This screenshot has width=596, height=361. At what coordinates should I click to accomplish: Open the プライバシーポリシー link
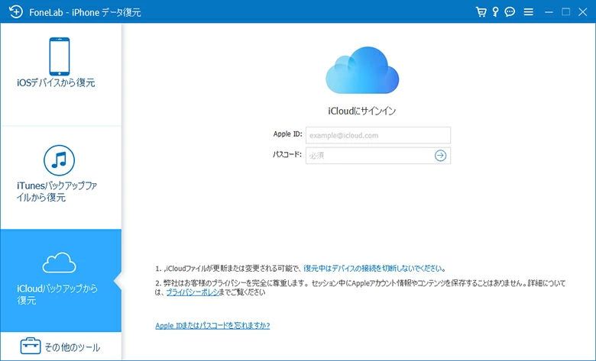pyautogui.click(x=193, y=292)
